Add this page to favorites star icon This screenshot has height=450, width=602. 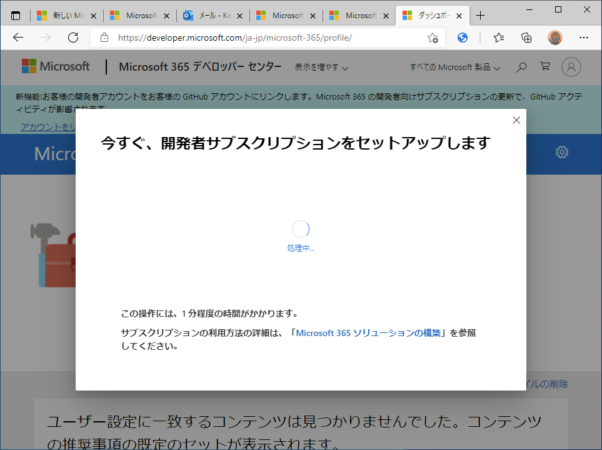pyautogui.click(x=433, y=38)
